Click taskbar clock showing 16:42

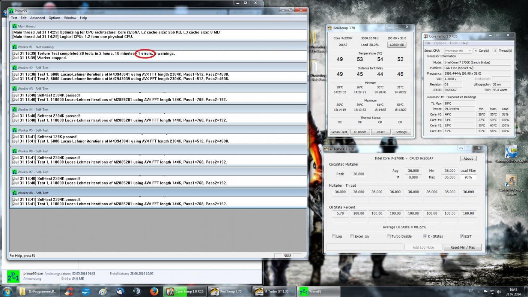point(513,291)
